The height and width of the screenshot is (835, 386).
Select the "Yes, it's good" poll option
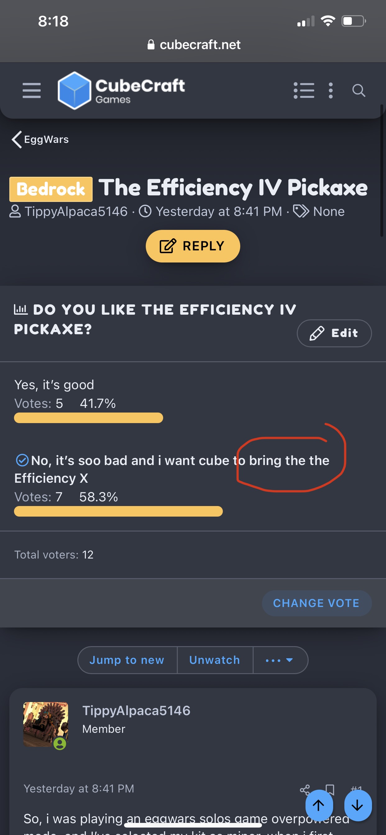click(x=54, y=385)
